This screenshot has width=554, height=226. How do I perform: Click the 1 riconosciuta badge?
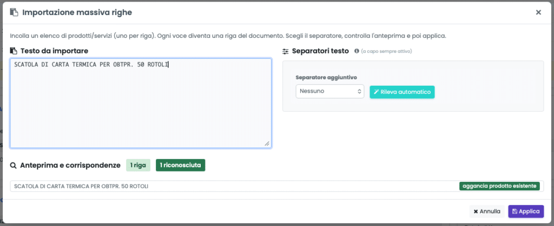coord(181,165)
